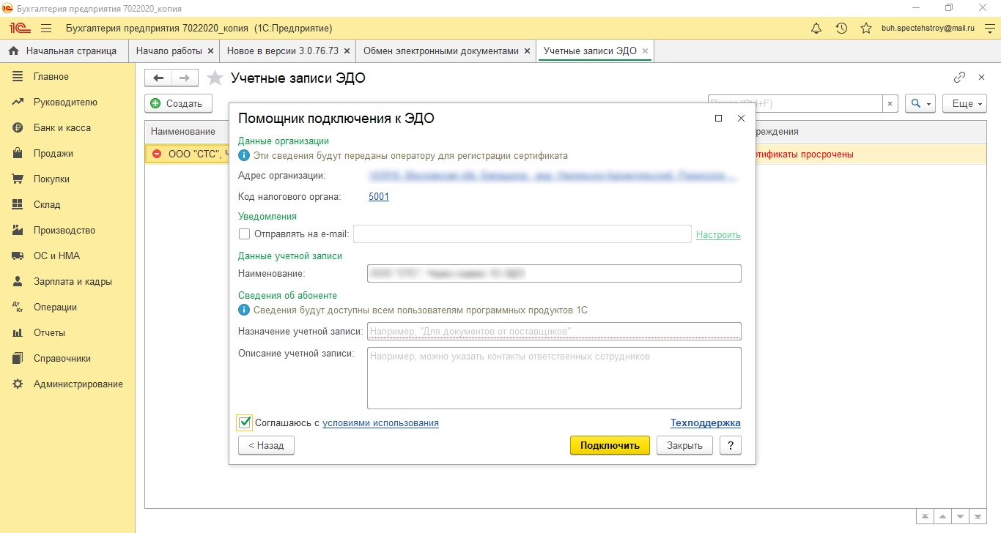Go back with the Назад button

[x=266, y=445]
